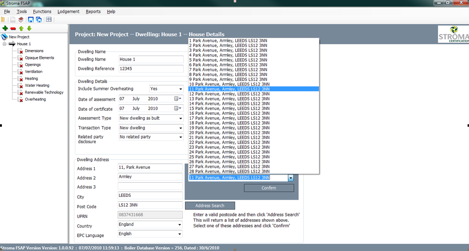Click the City input field
This screenshot has width=469, height=251.
pyautogui.click(x=150, y=195)
